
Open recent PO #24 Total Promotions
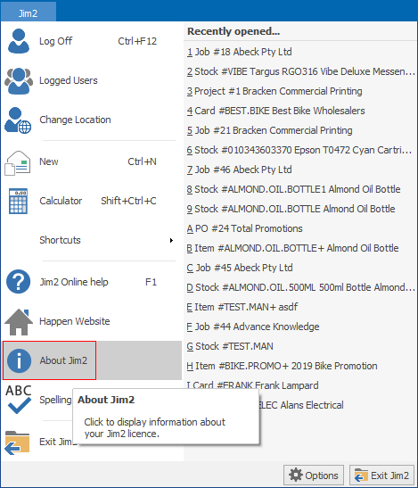244,228
